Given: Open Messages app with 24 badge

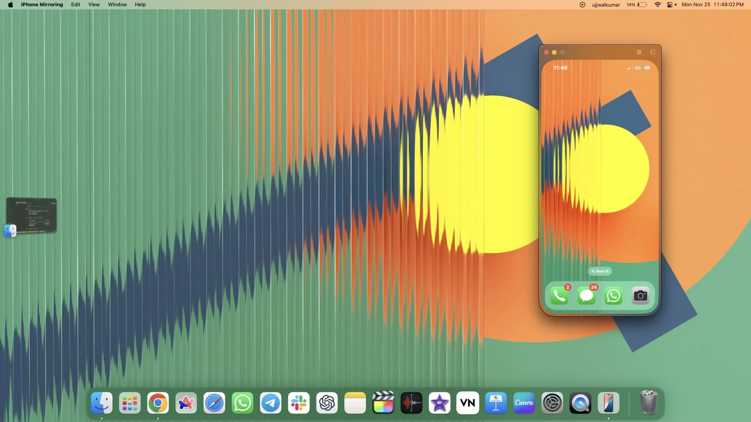Looking at the screenshot, I should pos(586,296).
